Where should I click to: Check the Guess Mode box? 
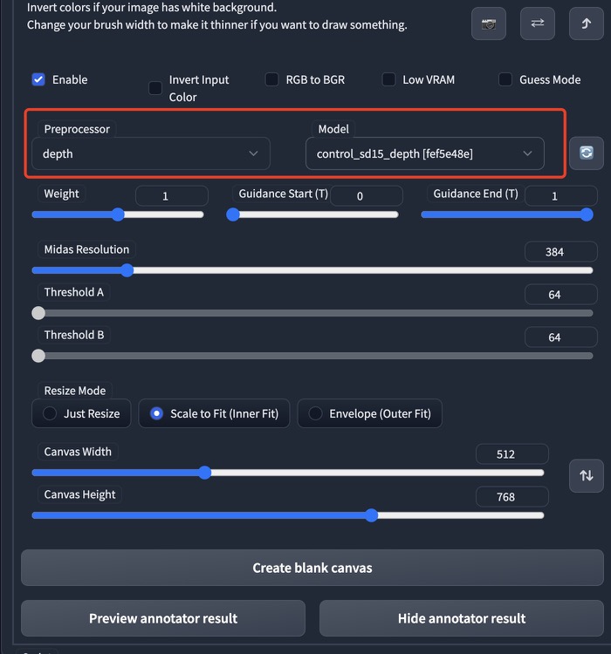[x=505, y=79]
